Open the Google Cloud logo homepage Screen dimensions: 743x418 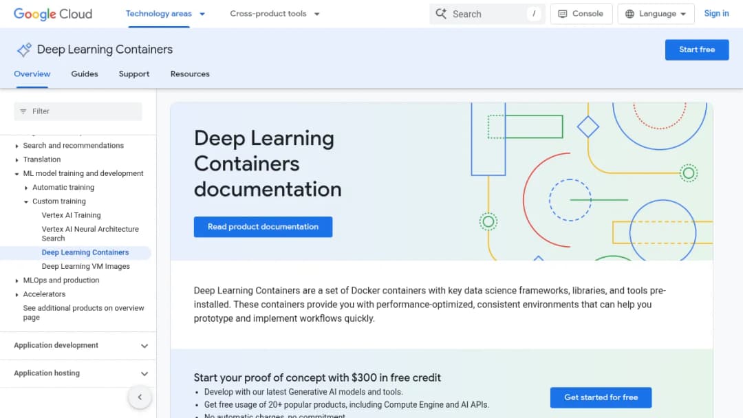53,14
